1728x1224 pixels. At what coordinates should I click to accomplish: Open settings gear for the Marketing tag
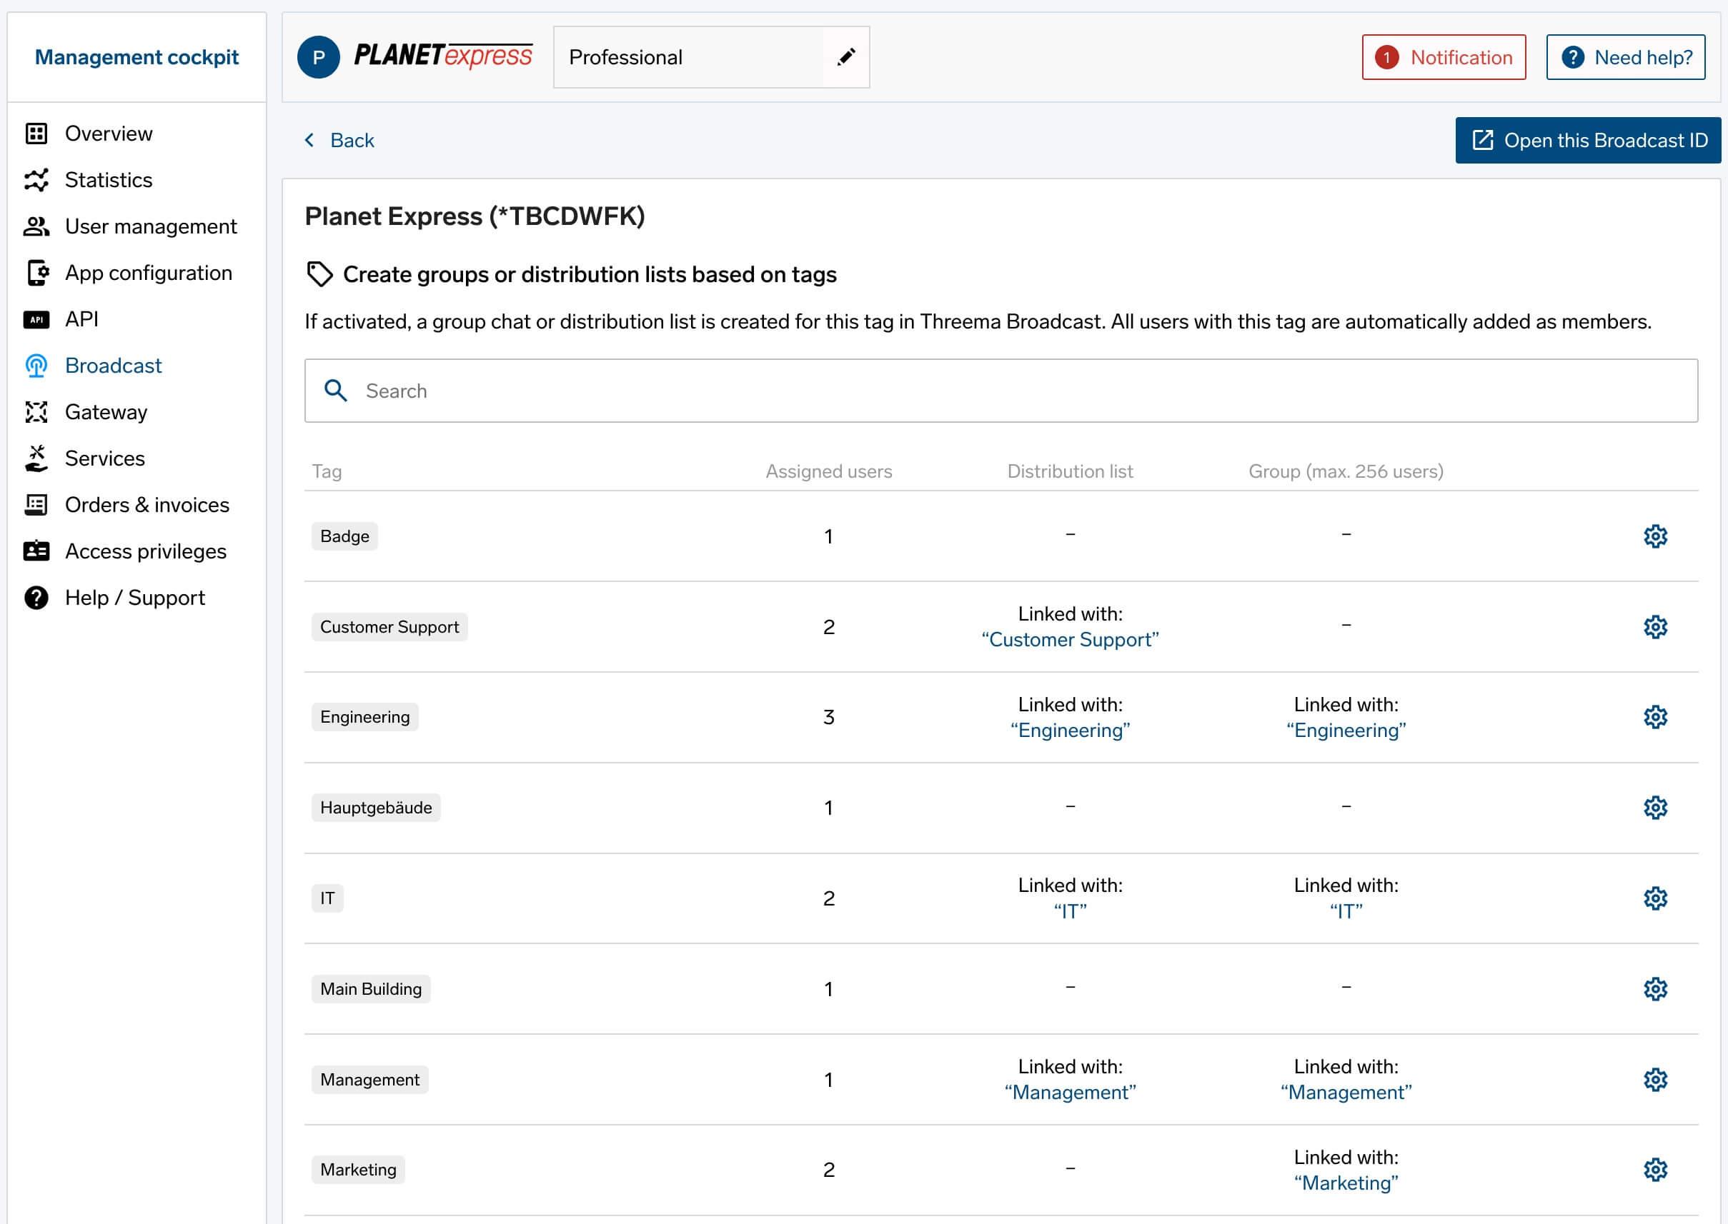(1655, 1170)
